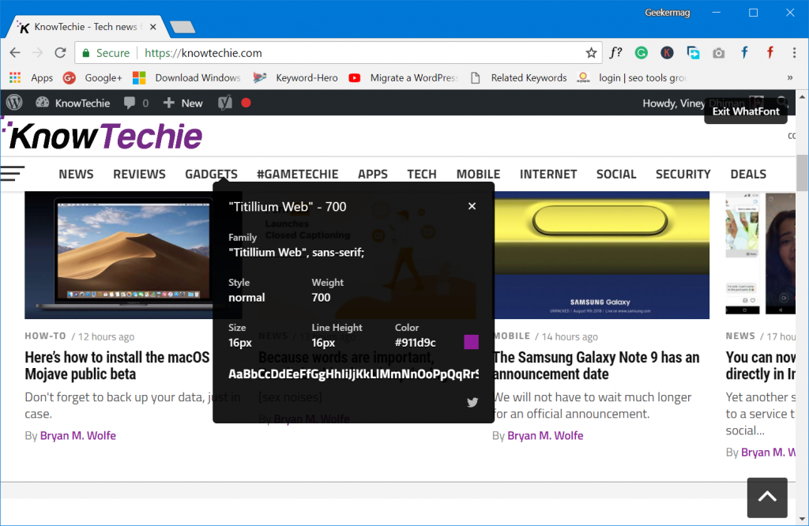Open a new browser tab
The height and width of the screenshot is (526, 809).
coord(182,27)
